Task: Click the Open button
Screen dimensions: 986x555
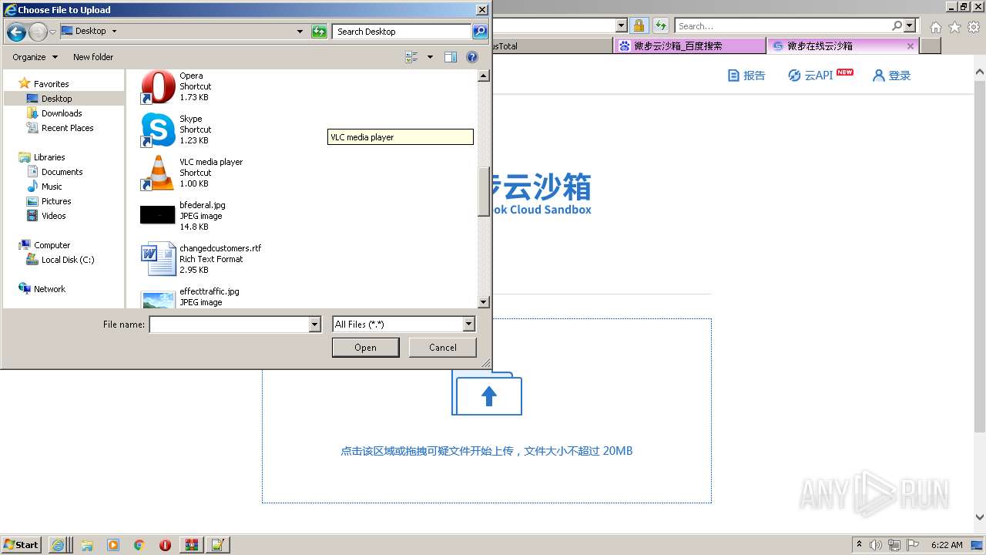Action: click(x=365, y=348)
